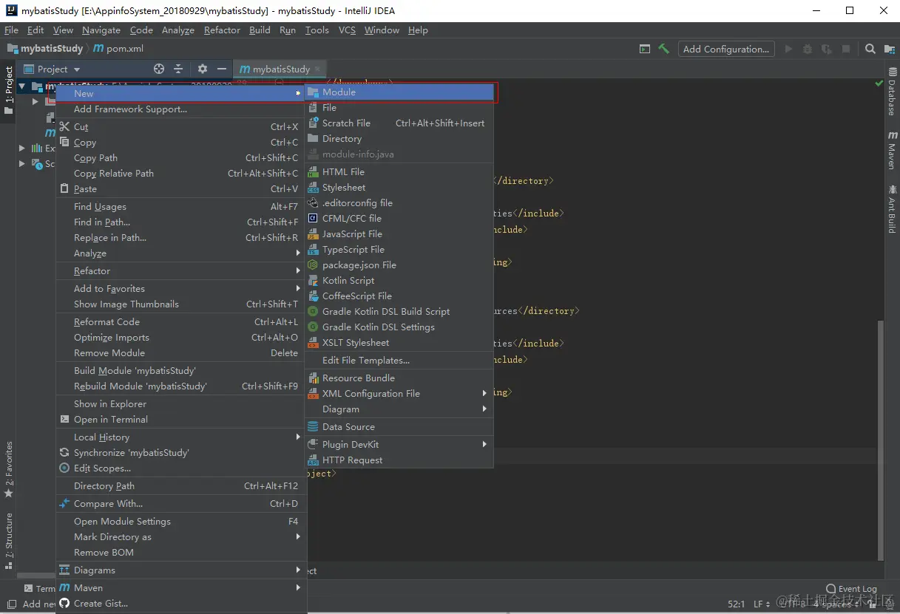This screenshot has height=614, width=900.
Task: Click the package.json File icon
Action: (x=313, y=265)
